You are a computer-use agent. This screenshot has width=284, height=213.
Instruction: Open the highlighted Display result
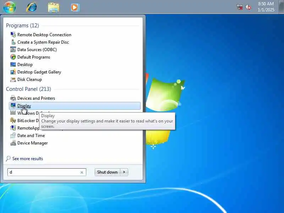click(75, 105)
